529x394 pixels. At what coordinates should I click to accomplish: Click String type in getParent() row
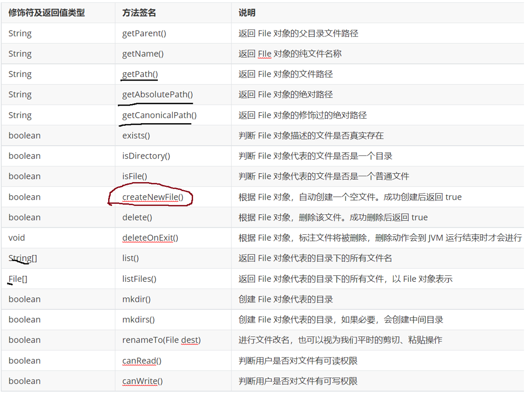pos(20,34)
